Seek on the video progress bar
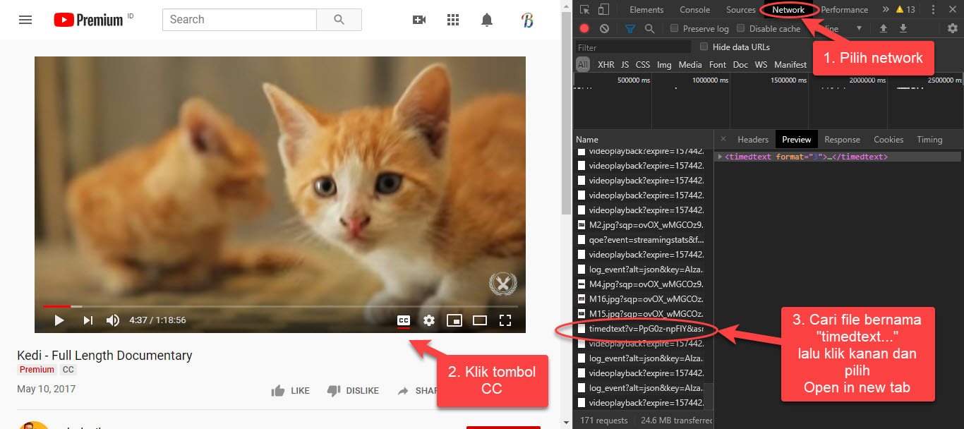This screenshot has height=429, width=964. click(x=280, y=306)
